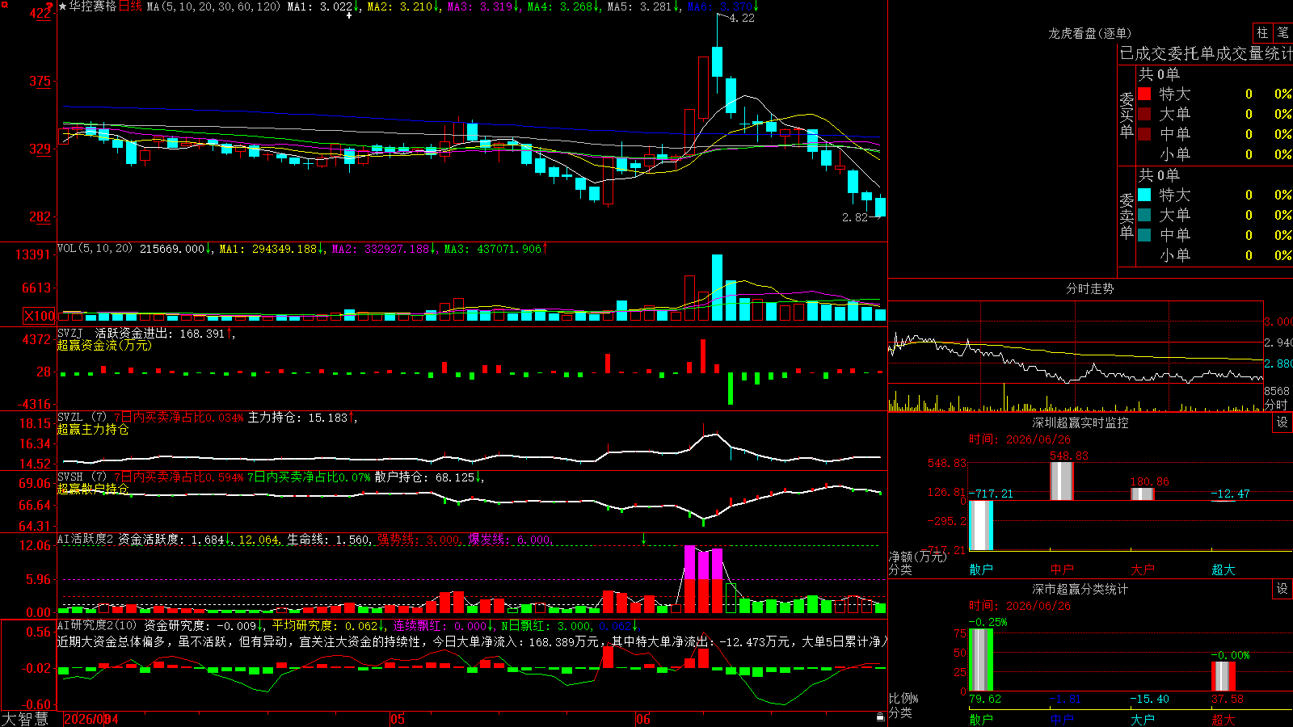Click the 日线 period label
The image size is (1293, 727).
130,6
